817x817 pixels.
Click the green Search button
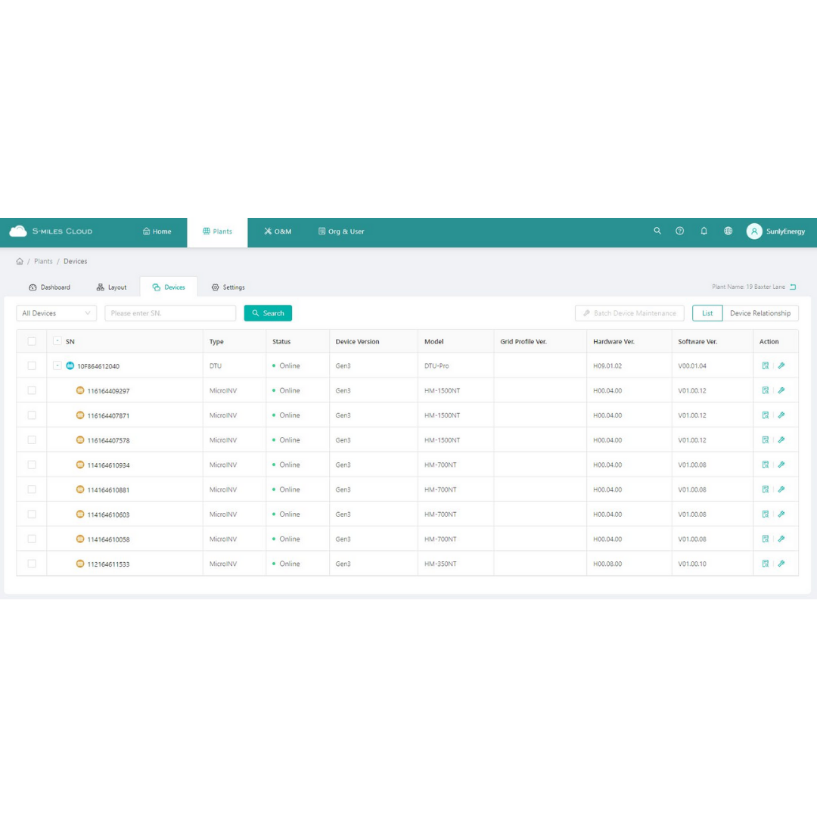point(268,312)
